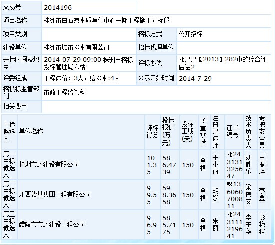Viewport: 275px width, 245px height.
Task: Click the bid price 586.4739 cell
Action: tap(170, 165)
